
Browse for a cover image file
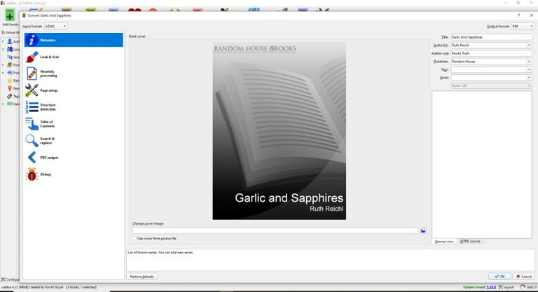click(423, 230)
